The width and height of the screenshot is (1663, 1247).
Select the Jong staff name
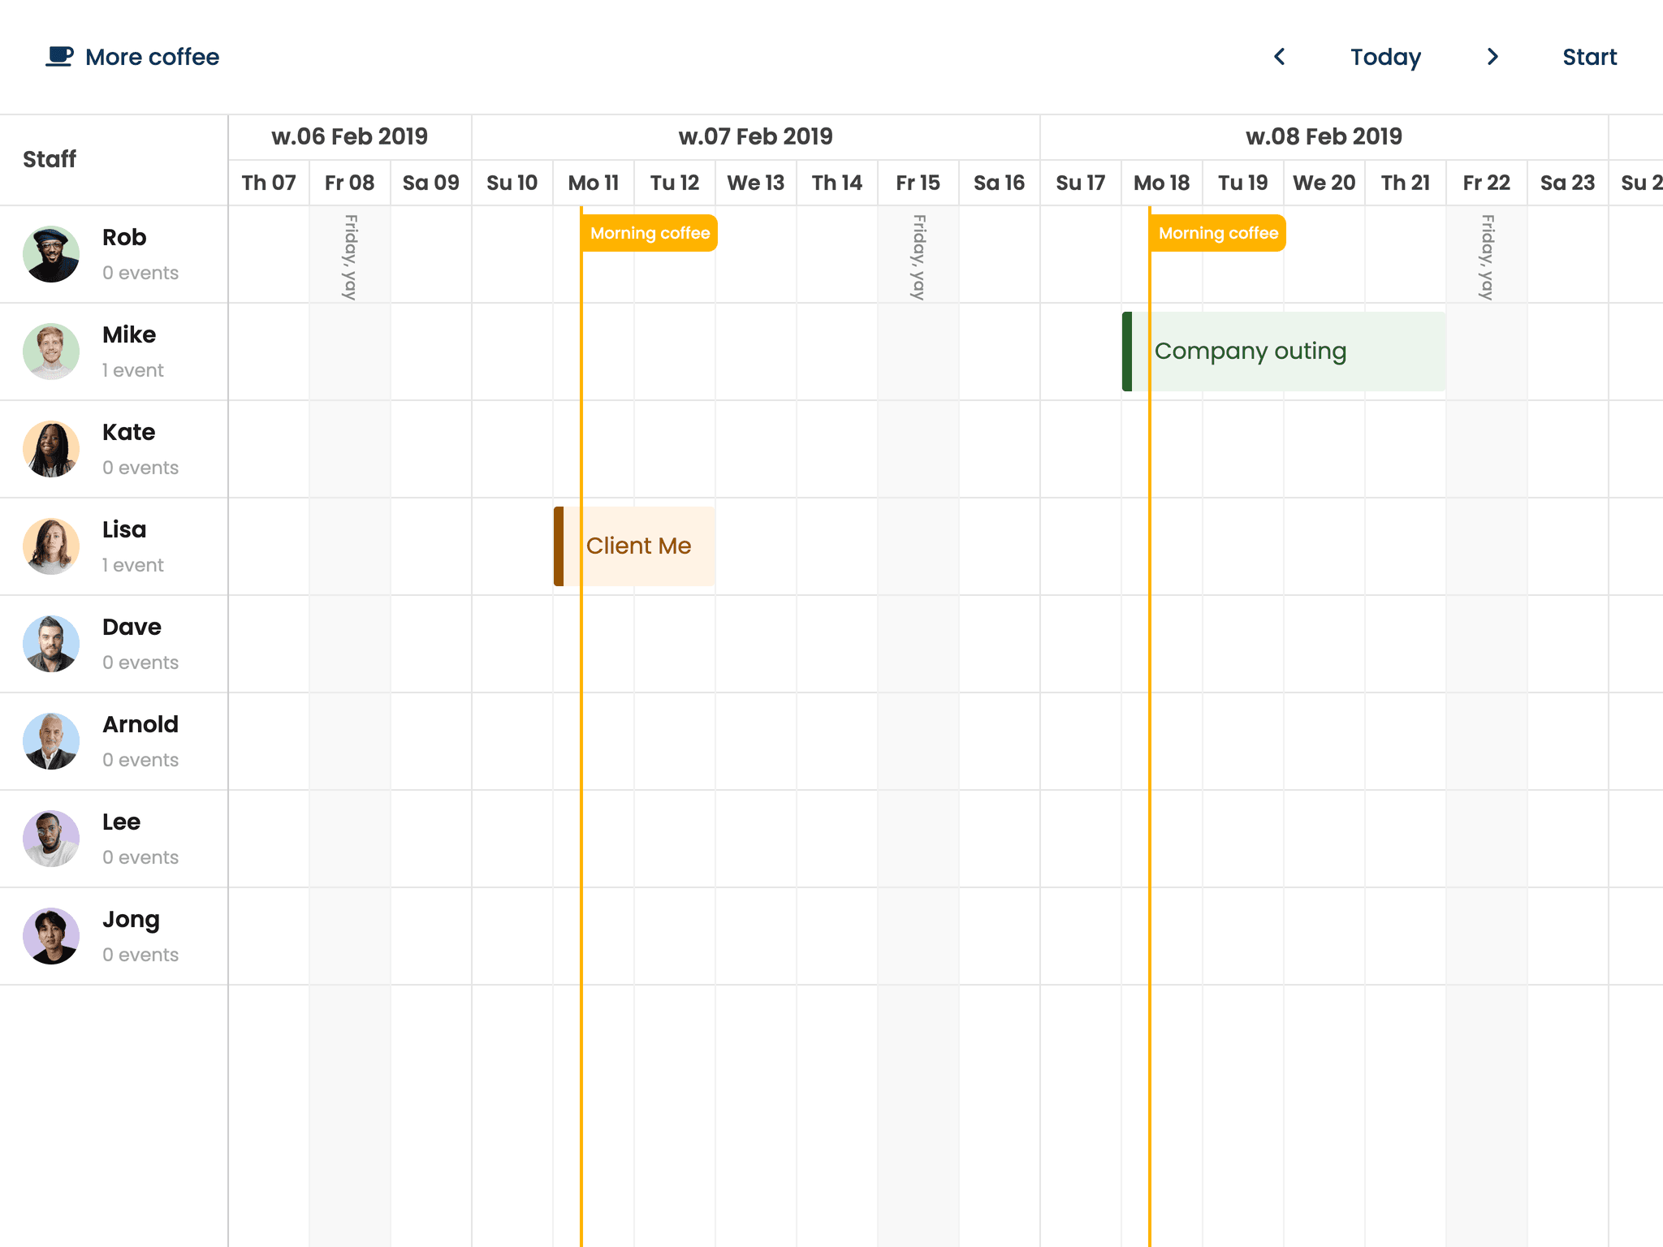pos(131,920)
